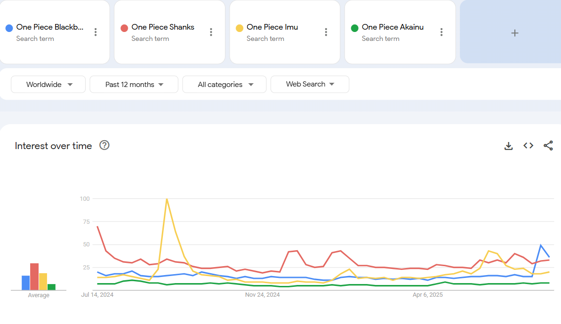Edit the One Piece Blackb... search term
Image resolution: width=561 pixels, height=324 pixels.
point(50,27)
